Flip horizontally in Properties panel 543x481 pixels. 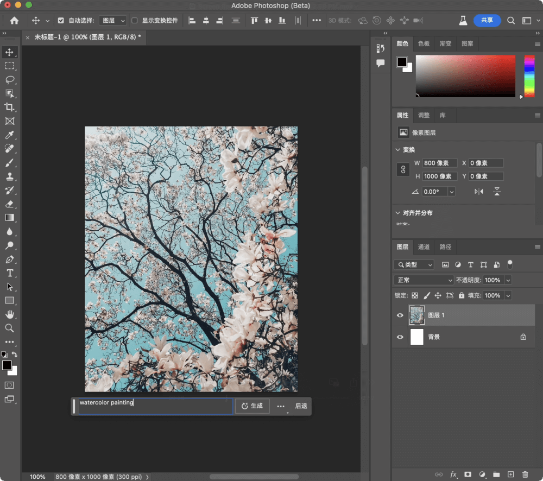coord(478,192)
